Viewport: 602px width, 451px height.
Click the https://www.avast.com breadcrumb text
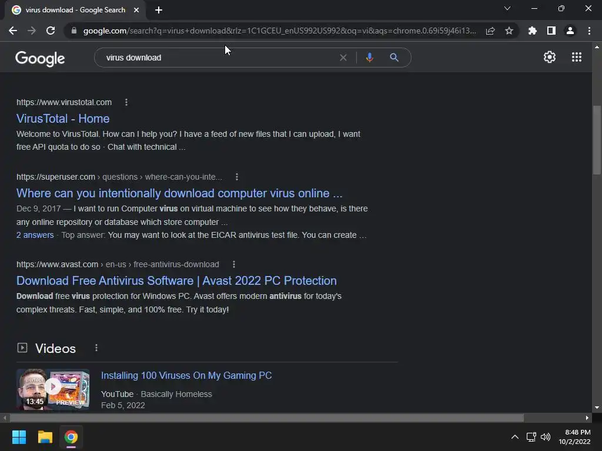coord(57,264)
